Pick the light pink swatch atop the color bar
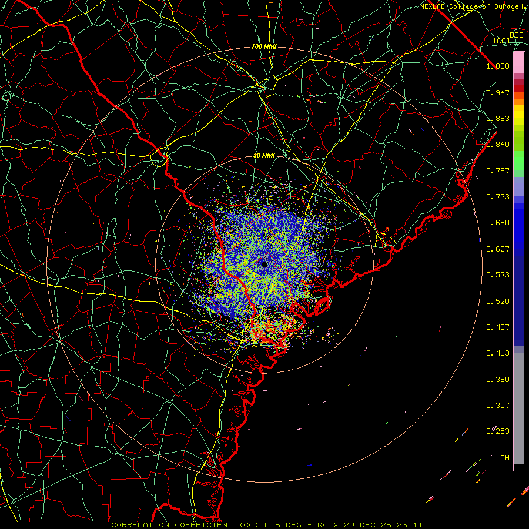The image size is (529, 529). point(519,63)
